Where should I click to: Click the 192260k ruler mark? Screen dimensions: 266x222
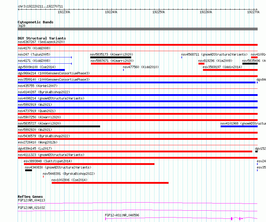[206, 12]
